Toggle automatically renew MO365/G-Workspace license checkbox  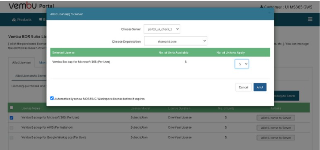(52, 98)
